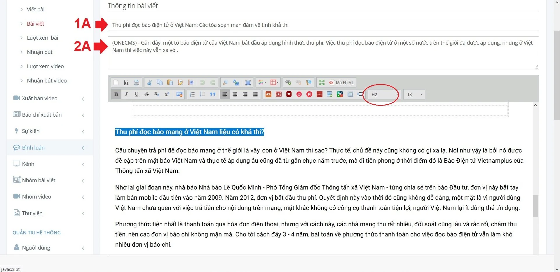
Task: Switch to Mã HTML source view
Action: [x=341, y=83]
